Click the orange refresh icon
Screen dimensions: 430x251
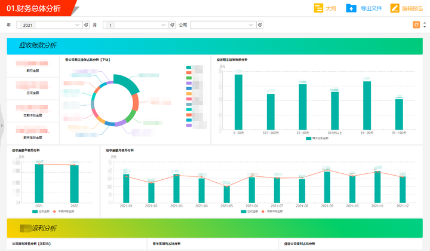(x=416, y=25)
